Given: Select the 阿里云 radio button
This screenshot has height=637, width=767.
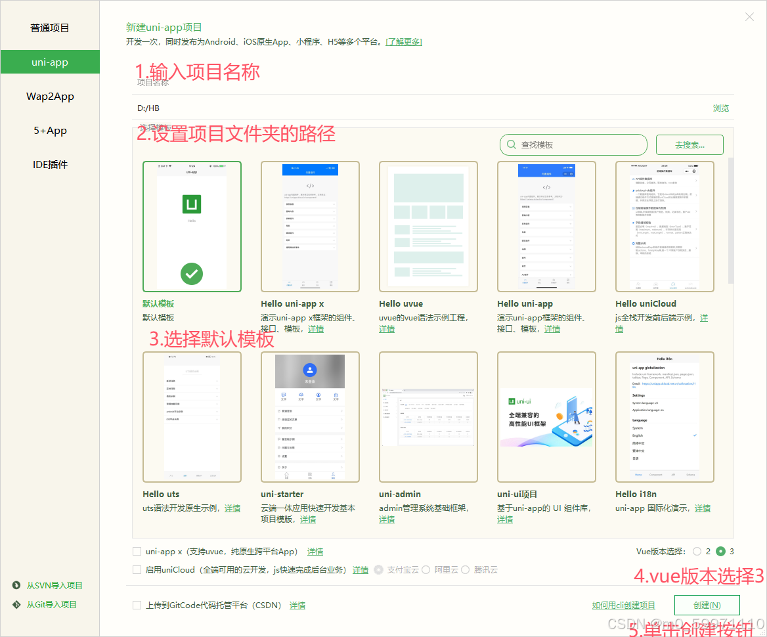Looking at the screenshot, I should (426, 569).
